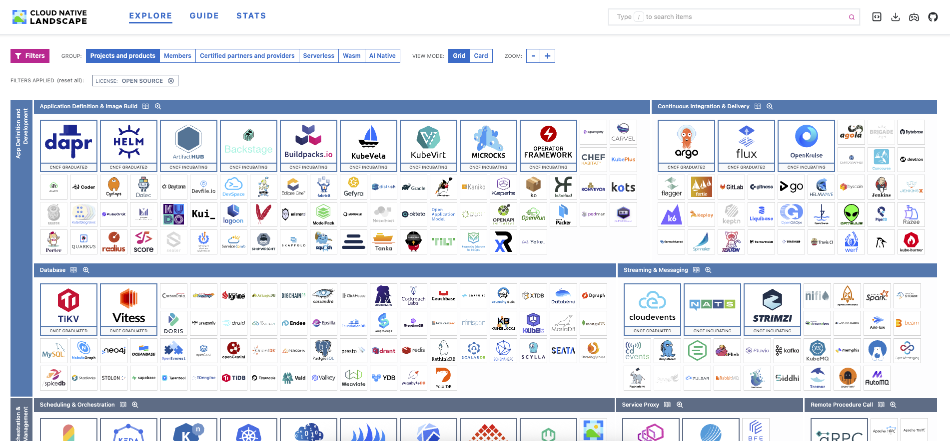Open card list for Application Definition & Image Build
This screenshot has height=441, width=950.
[x=145, y=106]
